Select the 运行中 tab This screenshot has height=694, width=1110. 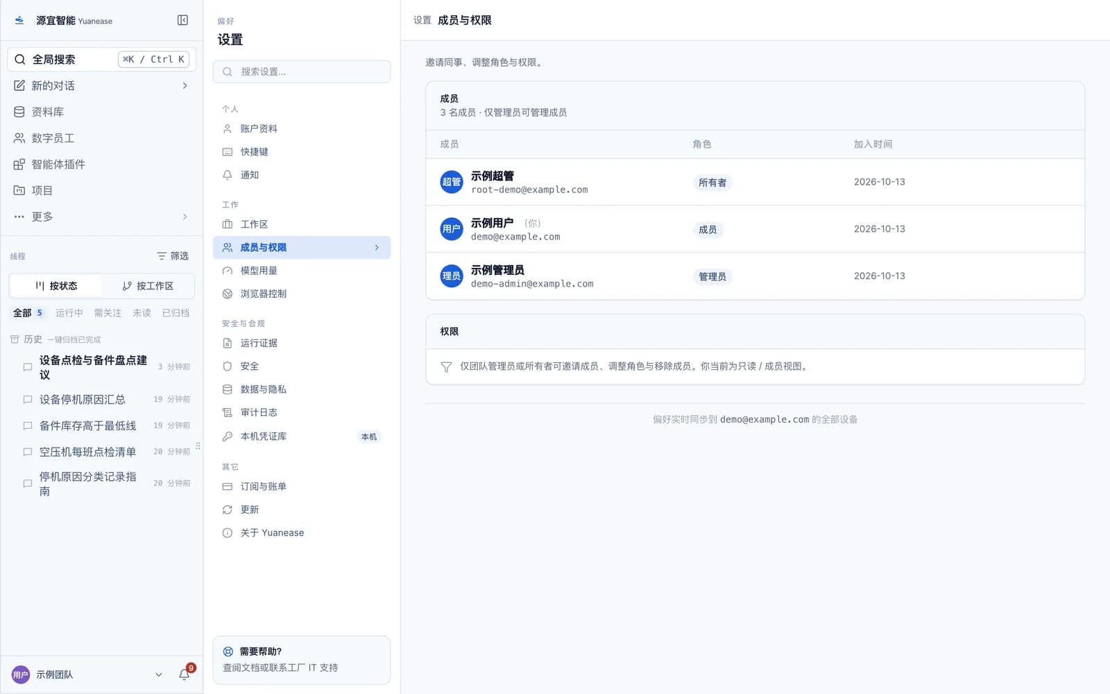[69, 313]
